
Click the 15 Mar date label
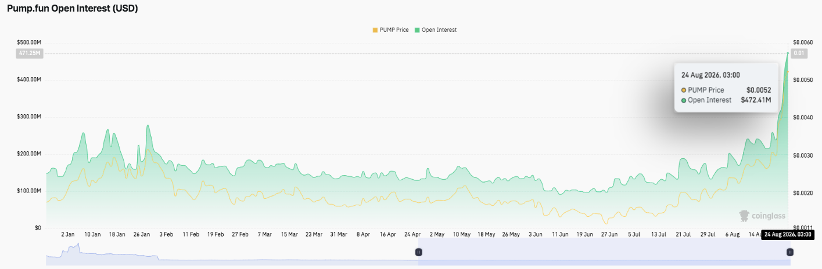pos(289,235)
